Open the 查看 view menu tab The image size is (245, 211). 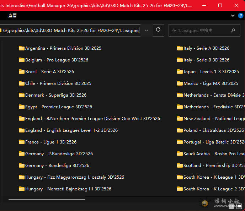[12, 15]
